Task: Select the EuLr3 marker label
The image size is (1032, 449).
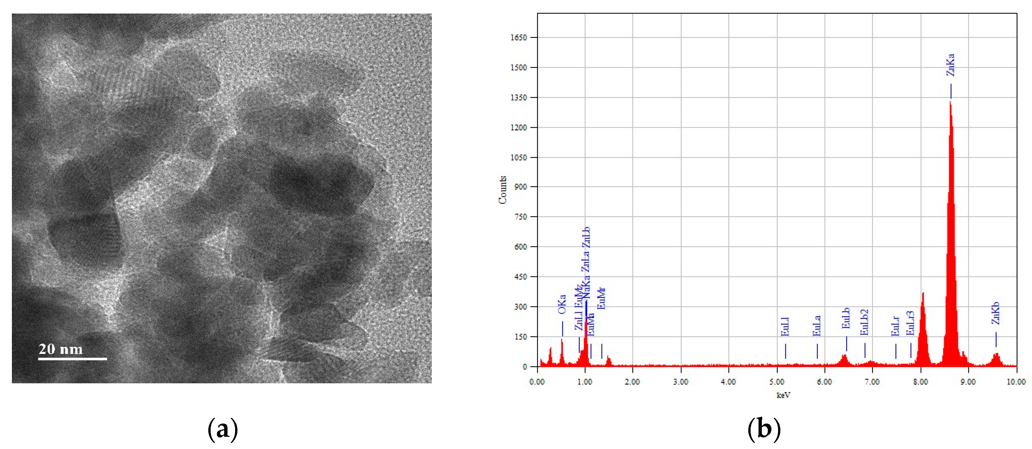Action: click(910, 323)
